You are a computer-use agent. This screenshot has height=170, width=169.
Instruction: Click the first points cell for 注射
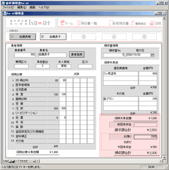(x=63, y=108)
